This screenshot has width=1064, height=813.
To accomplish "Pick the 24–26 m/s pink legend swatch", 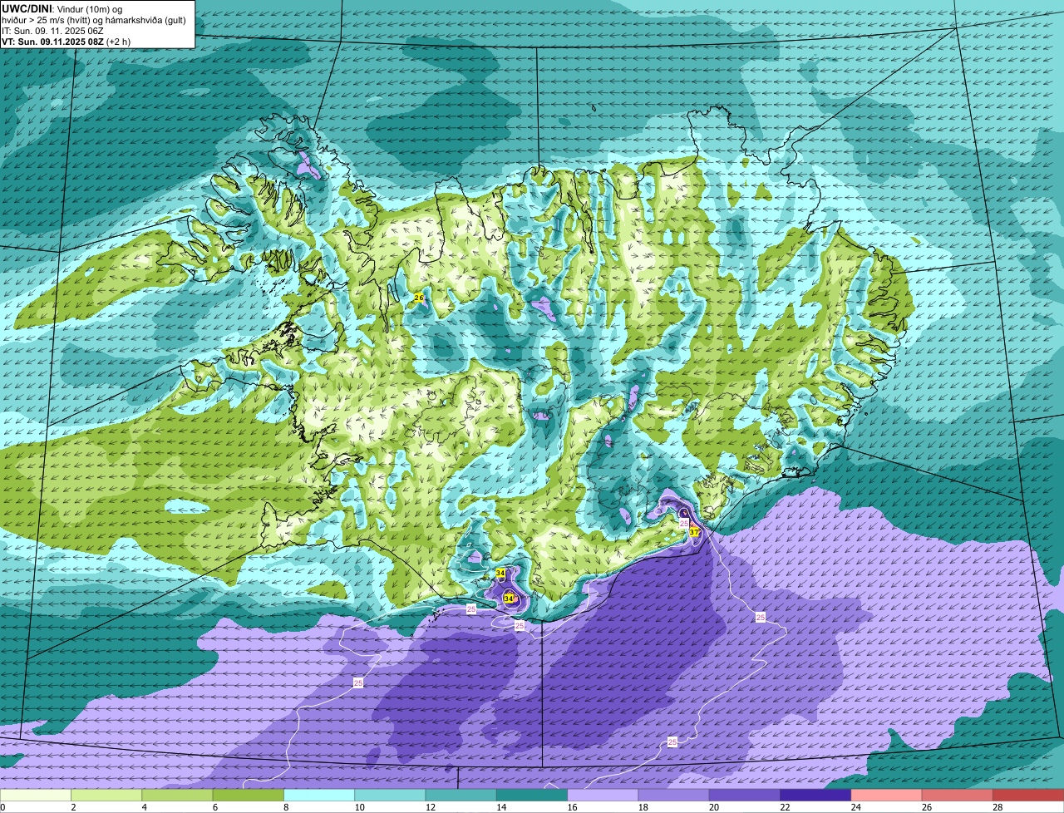I will pos(887,795).
